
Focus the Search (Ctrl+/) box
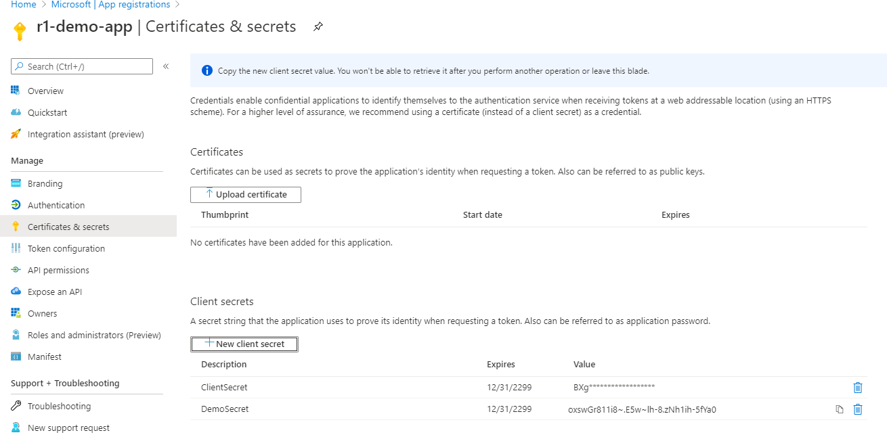tap(82, 66)
